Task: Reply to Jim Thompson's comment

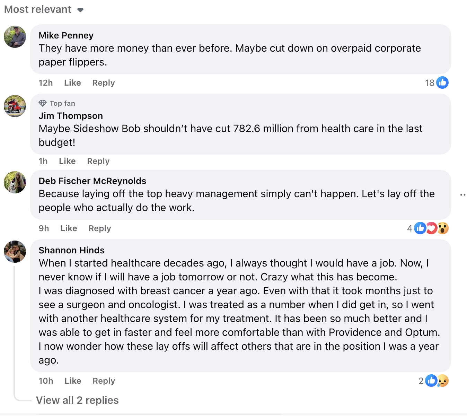Action: [x=98, y=161]
